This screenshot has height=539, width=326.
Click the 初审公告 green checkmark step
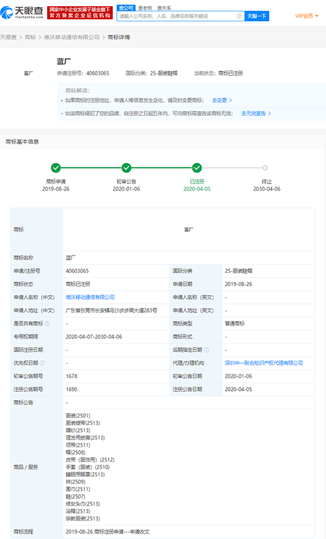coord(126,168)
